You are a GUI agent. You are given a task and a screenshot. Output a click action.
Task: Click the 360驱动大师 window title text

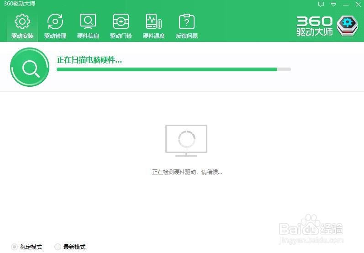click(20, 4)
